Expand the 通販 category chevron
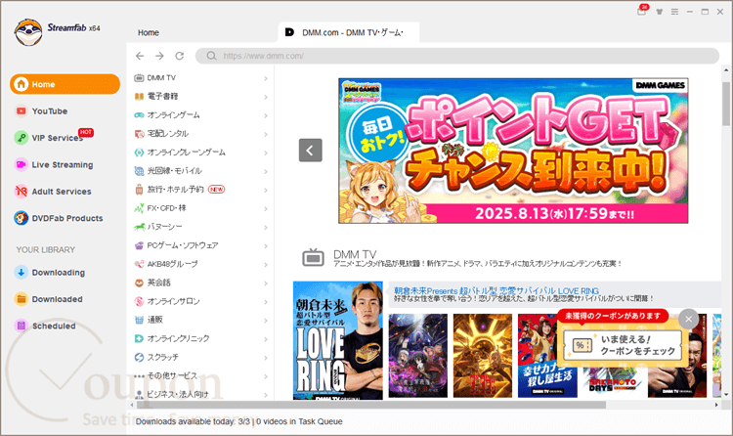Viewport: 733px width, 436px height. pos(266,321)
